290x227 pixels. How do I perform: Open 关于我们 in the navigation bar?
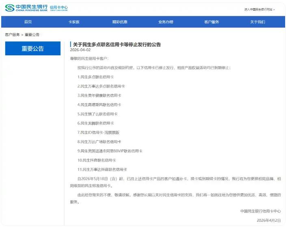[x=258, y=22]
